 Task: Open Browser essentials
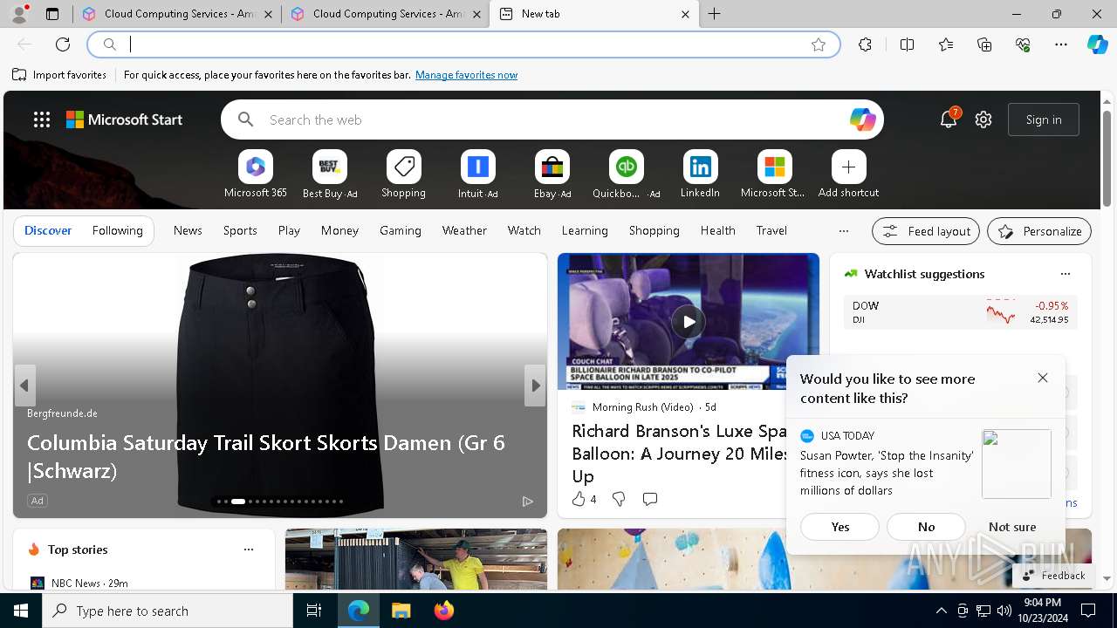[1023, 44]
